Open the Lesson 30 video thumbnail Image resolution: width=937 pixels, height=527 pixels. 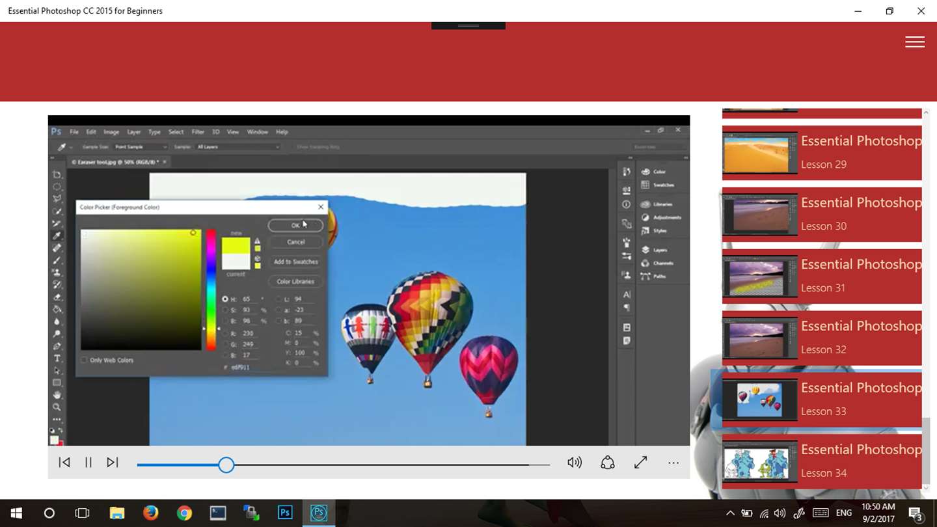point(760,214)
